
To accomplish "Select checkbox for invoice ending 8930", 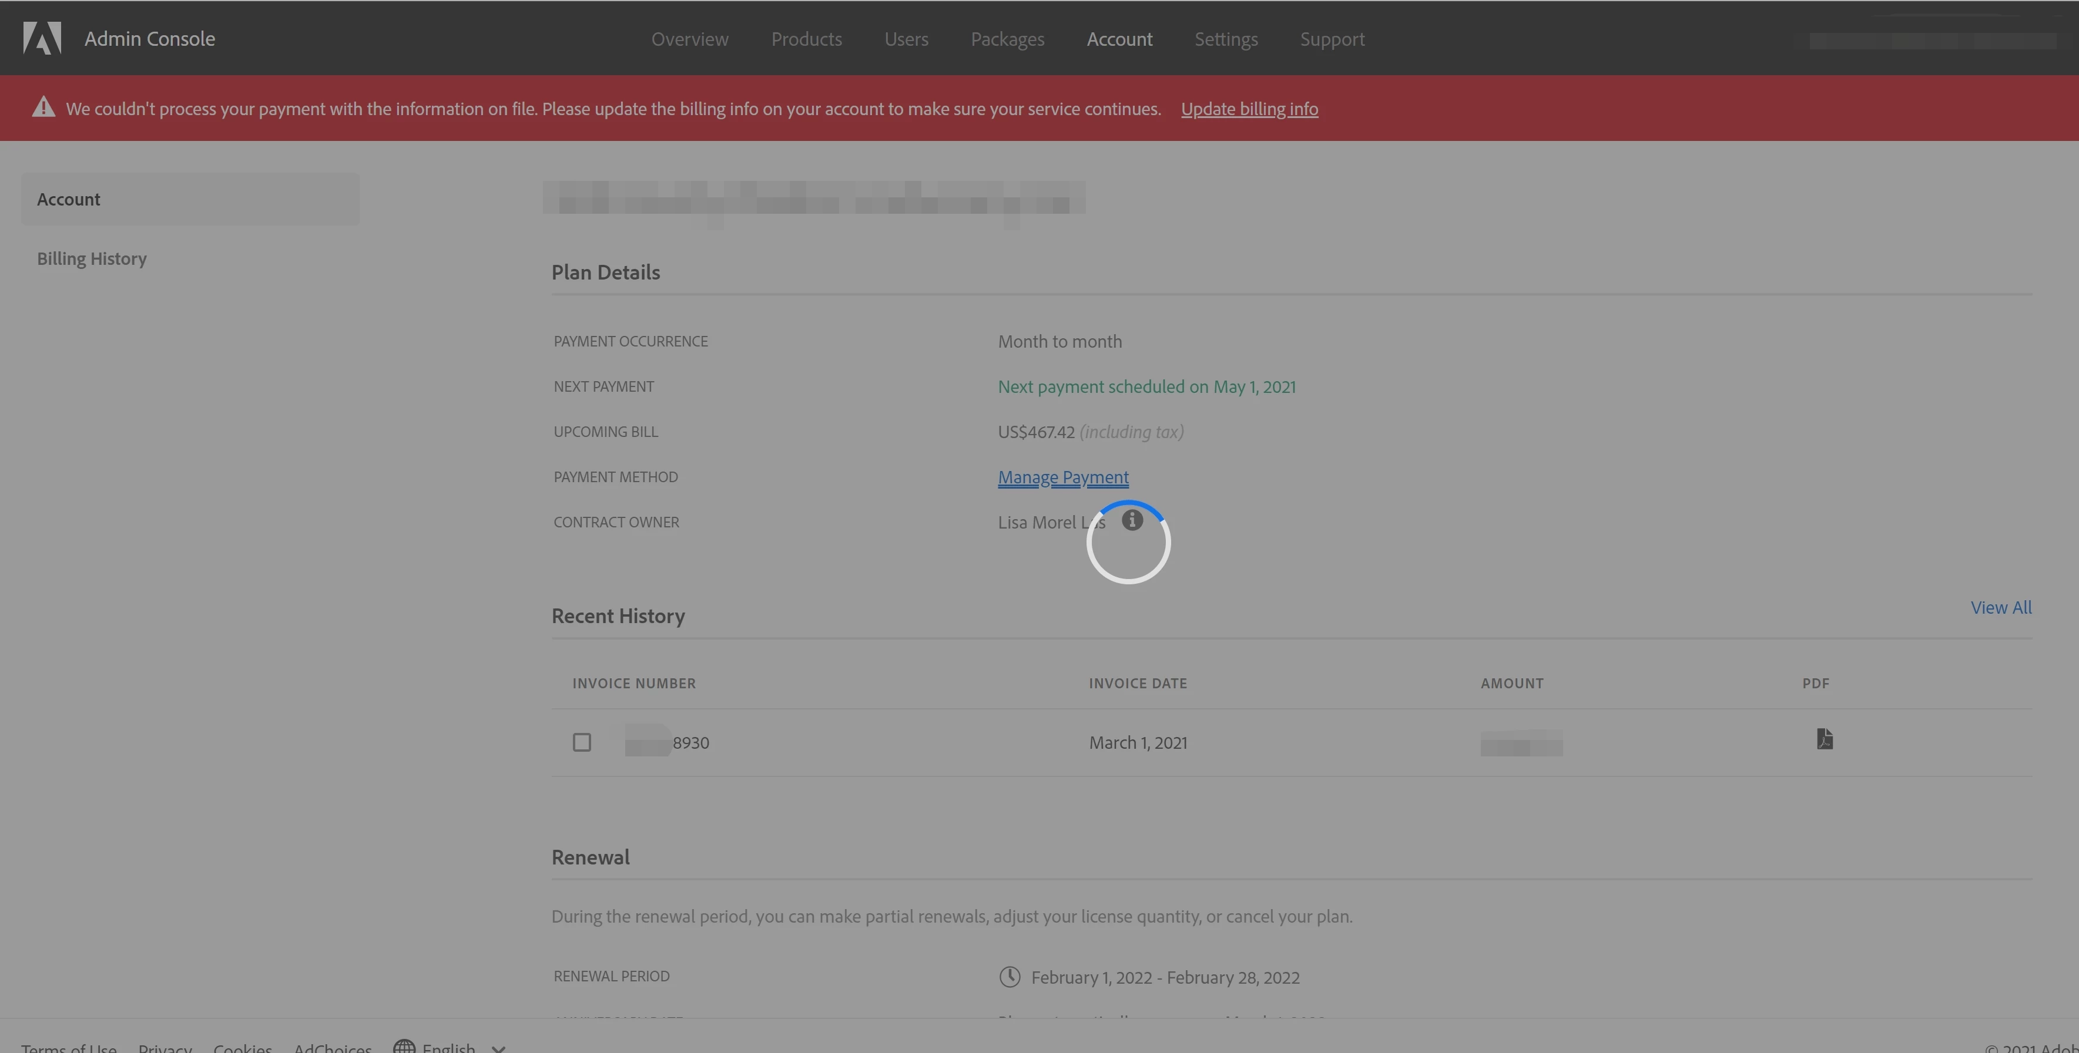I will (582, 742).
